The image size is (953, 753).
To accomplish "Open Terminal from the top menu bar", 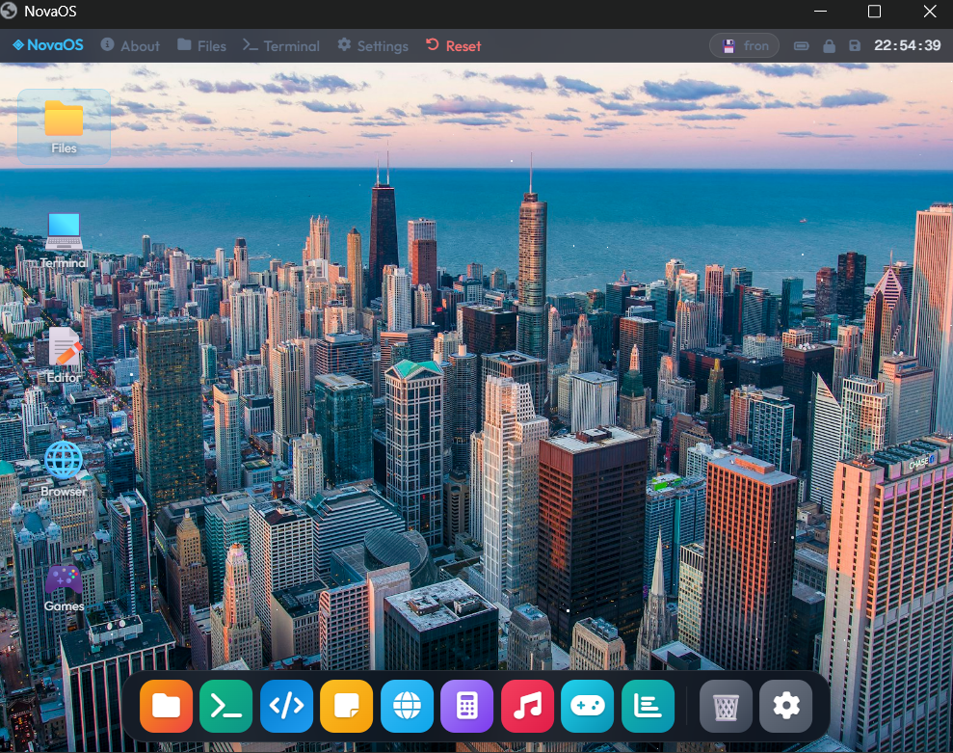I will click(280, 45).
